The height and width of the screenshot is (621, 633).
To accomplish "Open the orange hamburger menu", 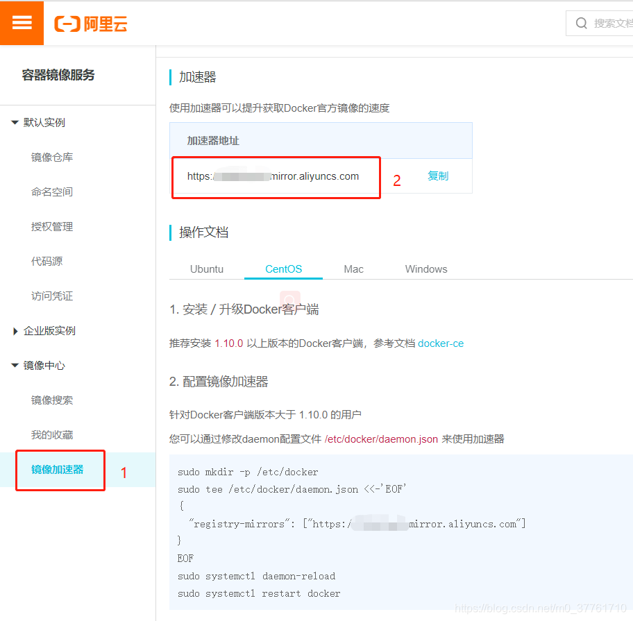I will (22, 23).
